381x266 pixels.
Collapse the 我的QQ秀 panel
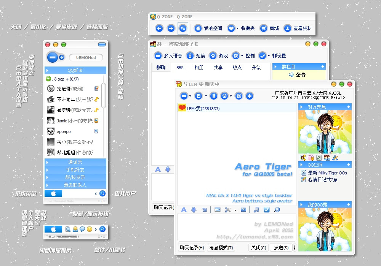[x=325, y=205]
